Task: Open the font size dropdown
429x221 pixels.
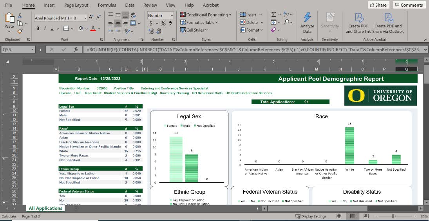Action: coord(85,18)
